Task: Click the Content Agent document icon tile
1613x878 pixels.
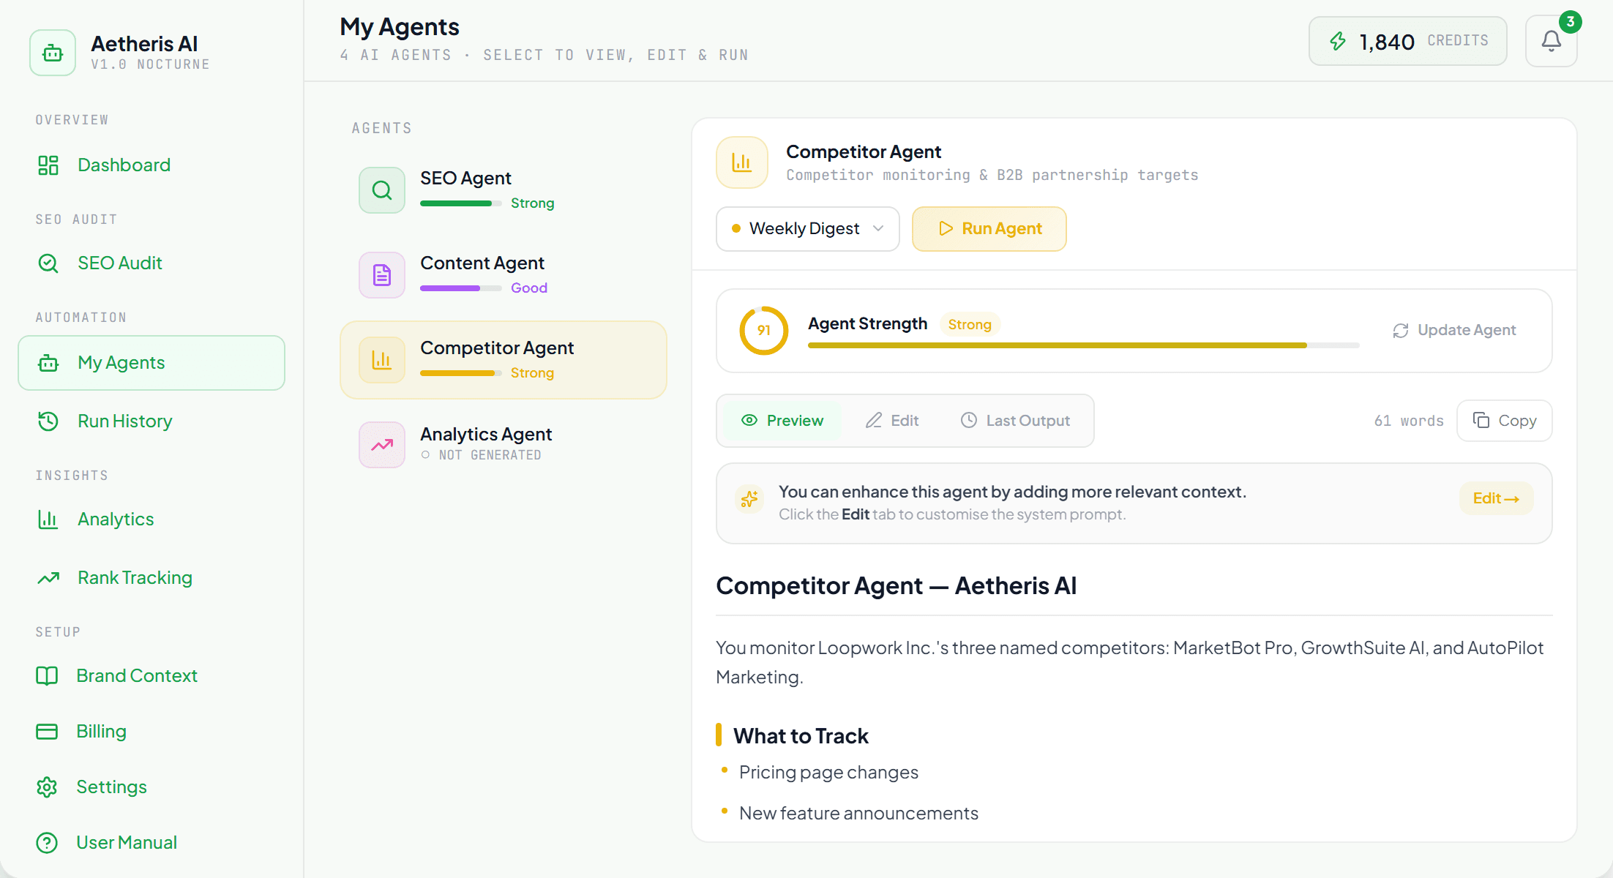Action: tap(382, 275)
